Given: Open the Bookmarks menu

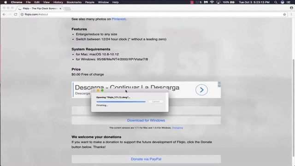Looking at the screenshot, I should click(x=74, y=2).
